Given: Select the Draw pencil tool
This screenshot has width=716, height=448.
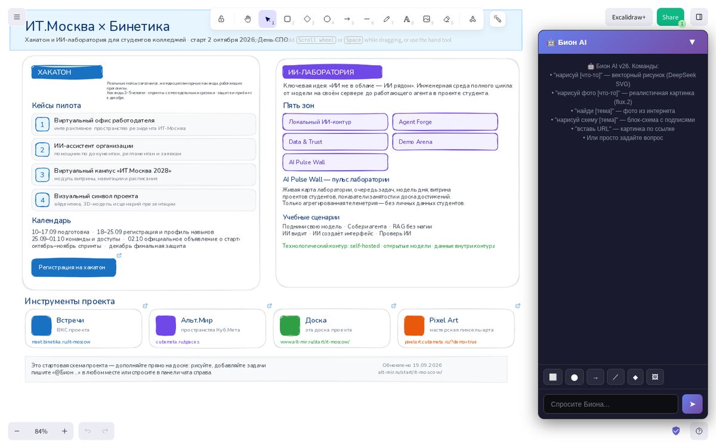Looking at the screenshot, I should [x=387, y=19].
